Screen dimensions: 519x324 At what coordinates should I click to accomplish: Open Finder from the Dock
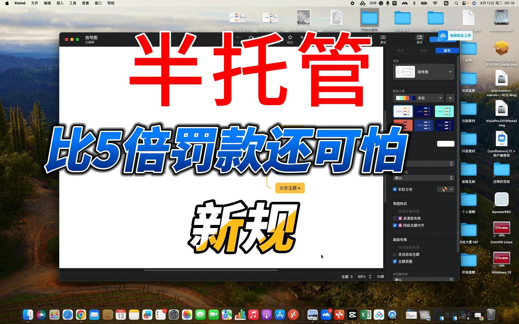pyautogui.click(x=28, y=315)
